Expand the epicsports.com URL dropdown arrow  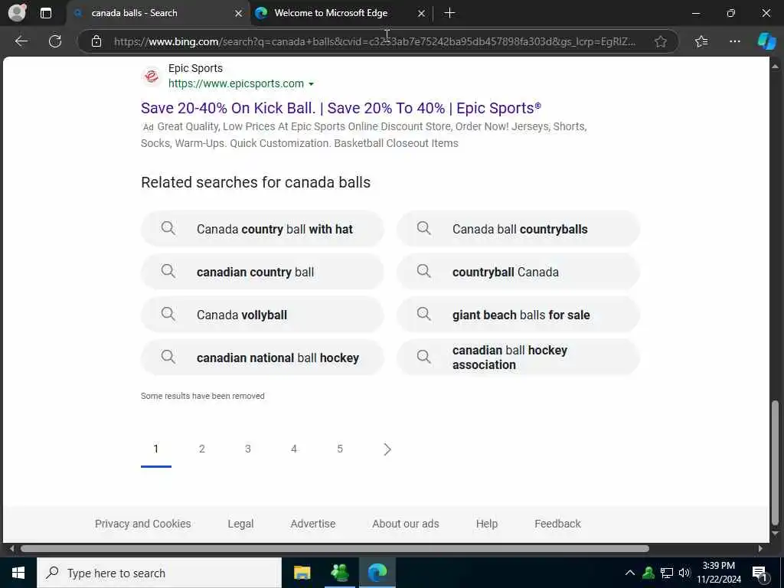[x=311, y=84]
